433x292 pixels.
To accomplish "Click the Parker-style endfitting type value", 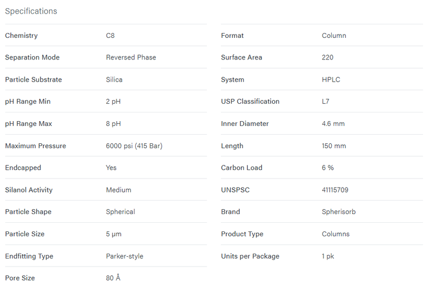I will 124,256.
